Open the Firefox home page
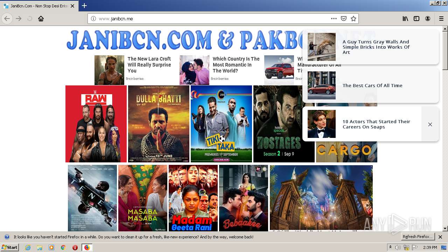 tap(41, 19)
